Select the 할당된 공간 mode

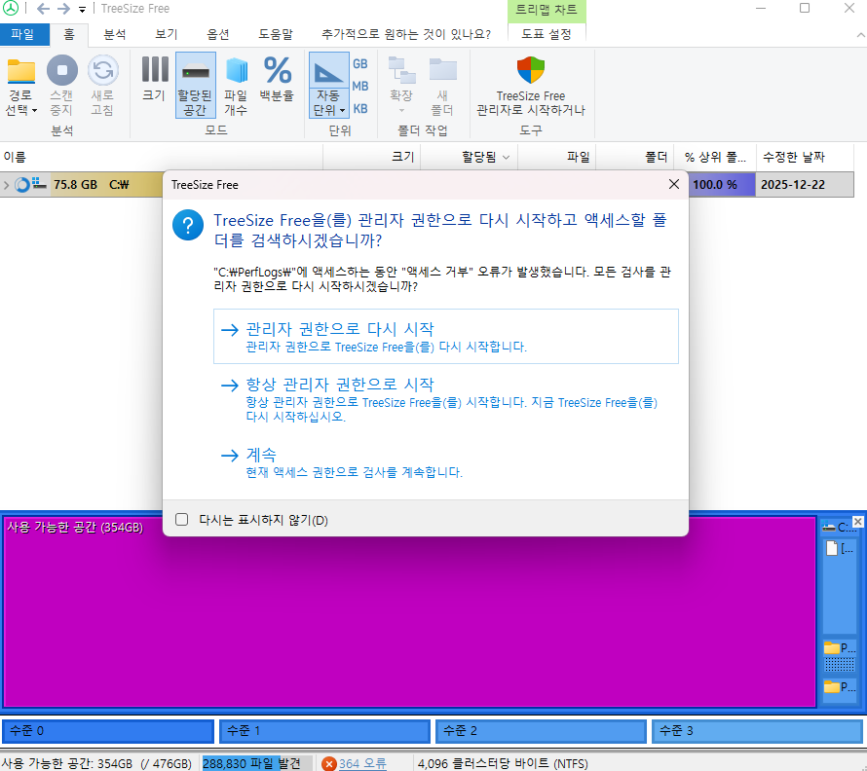click(195, 86)
